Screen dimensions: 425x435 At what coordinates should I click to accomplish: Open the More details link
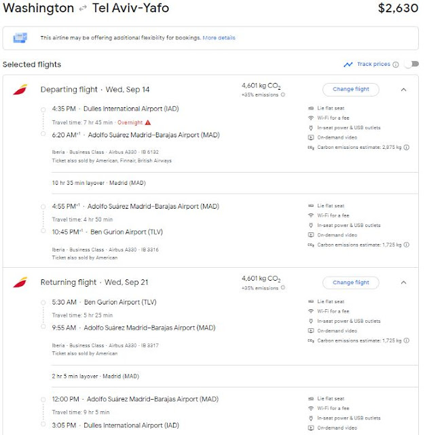(x=219, y=38)
